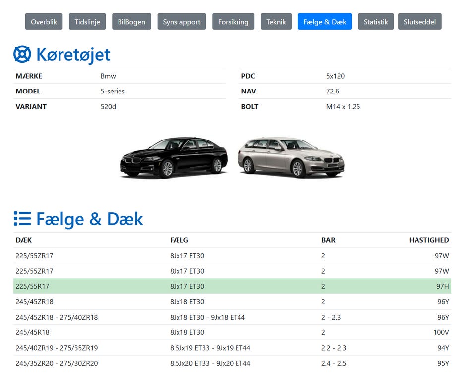Viewport: 476px width, 373px height.
Task: Select highlighted 225/55R17 tyre row
Action: [232, 286]
